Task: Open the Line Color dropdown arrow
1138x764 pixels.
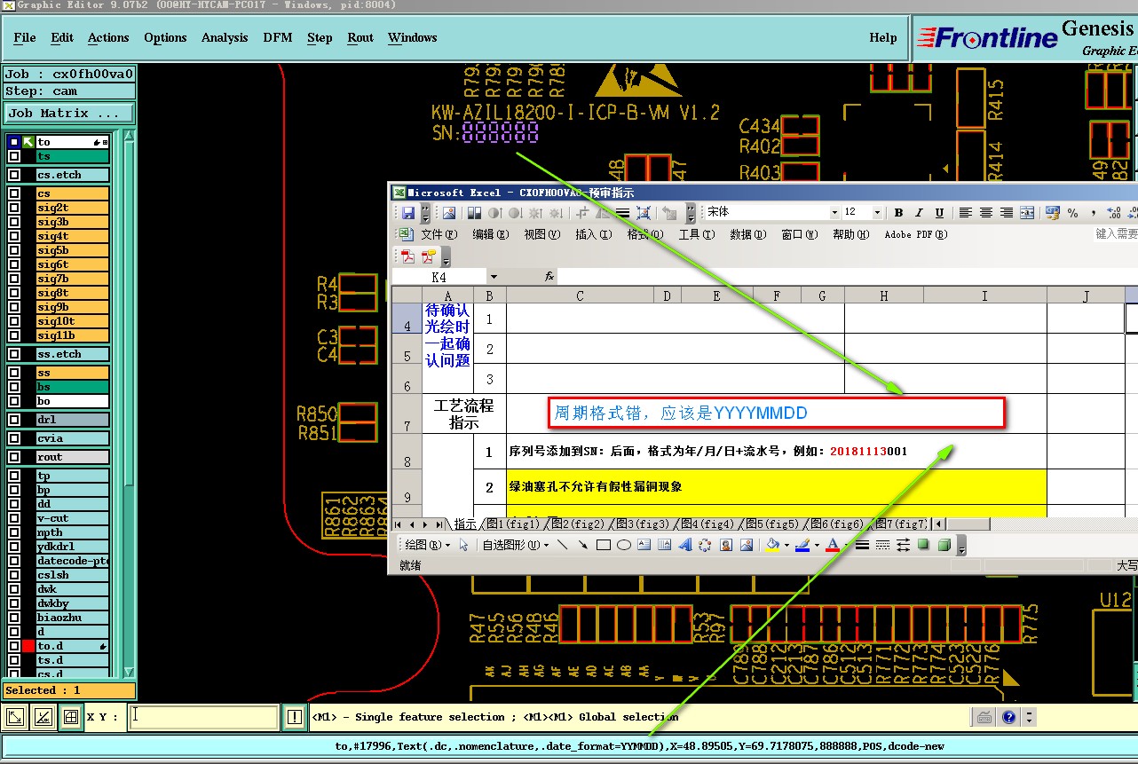Action: 816,545
